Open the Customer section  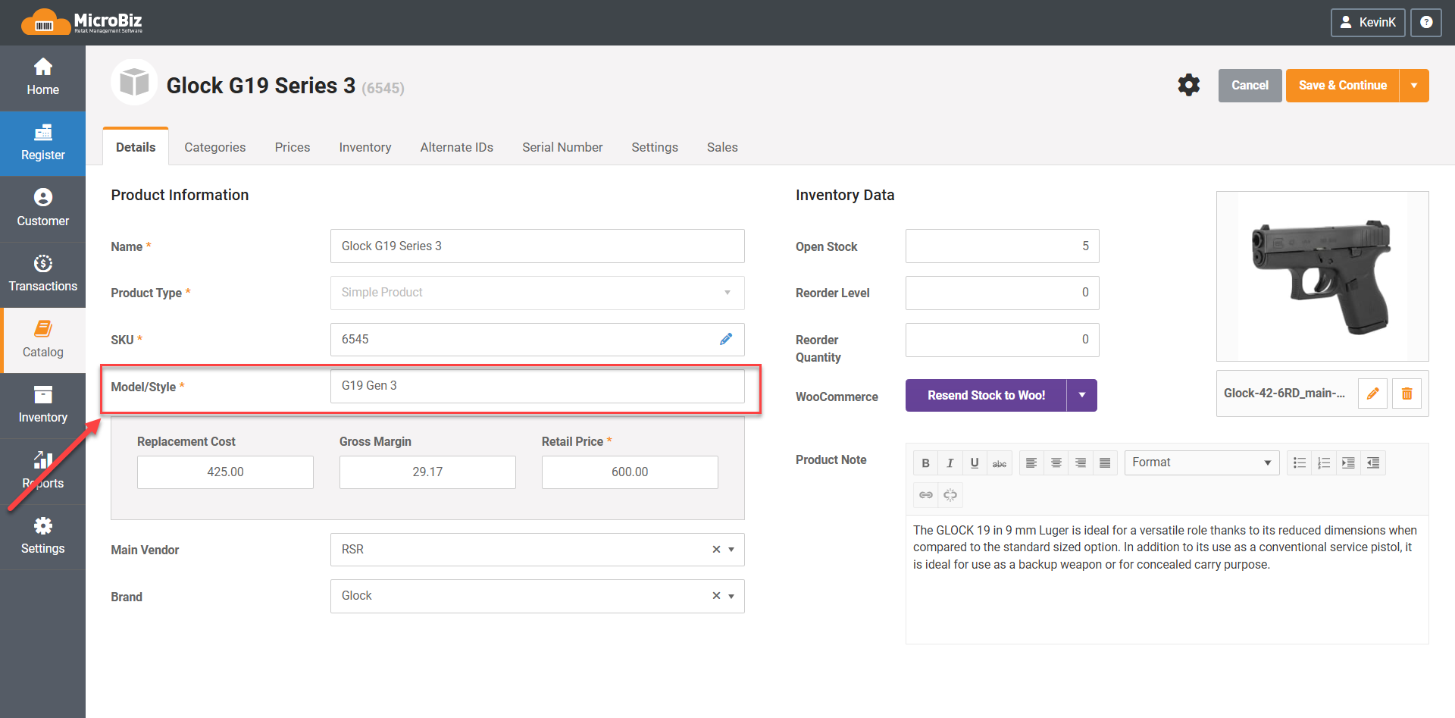pos(42,209)
